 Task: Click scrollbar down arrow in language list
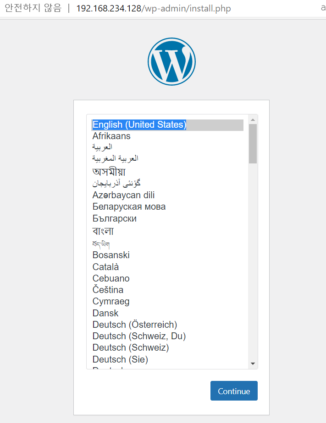point(253,363)
